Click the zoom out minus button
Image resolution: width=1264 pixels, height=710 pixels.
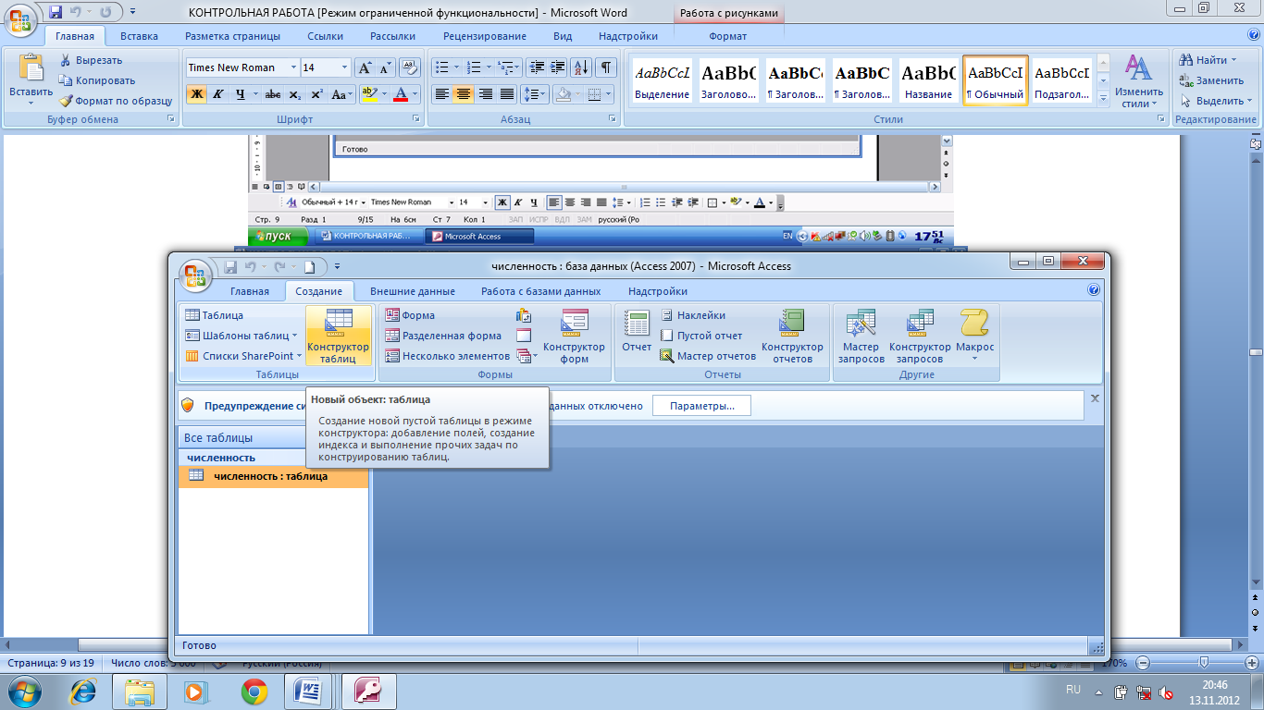tap(1144, 663)
